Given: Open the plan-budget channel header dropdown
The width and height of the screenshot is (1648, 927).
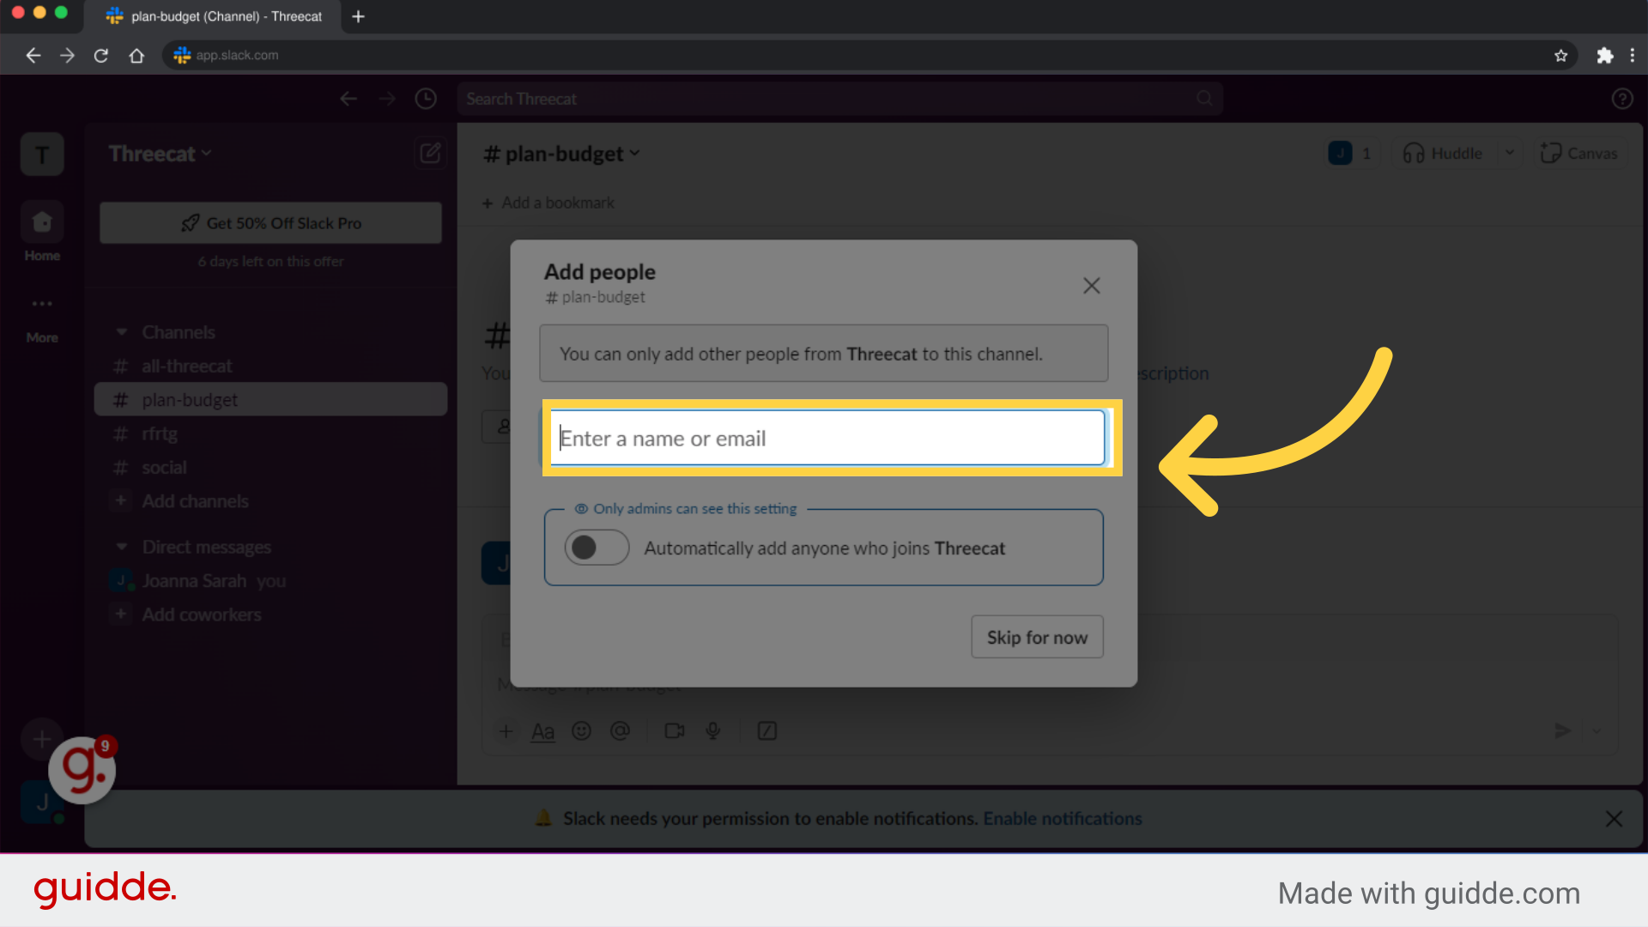Looking at the screenshot, I should tap(635, 154).
